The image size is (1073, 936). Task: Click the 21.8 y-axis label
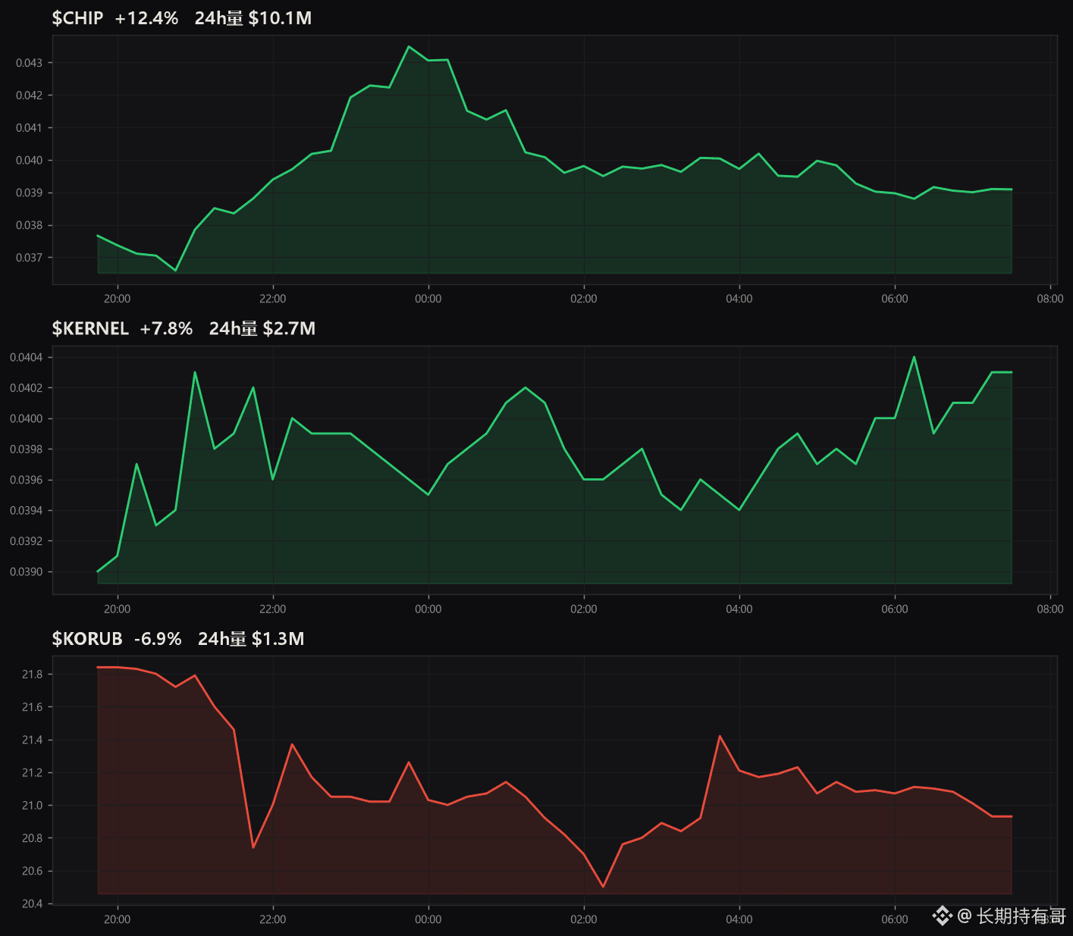click(x=32, y=675)
